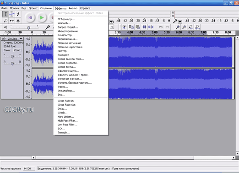239x173 pixels.
Task: Click the Undo arrow icon
Action: tap(161, 27)
